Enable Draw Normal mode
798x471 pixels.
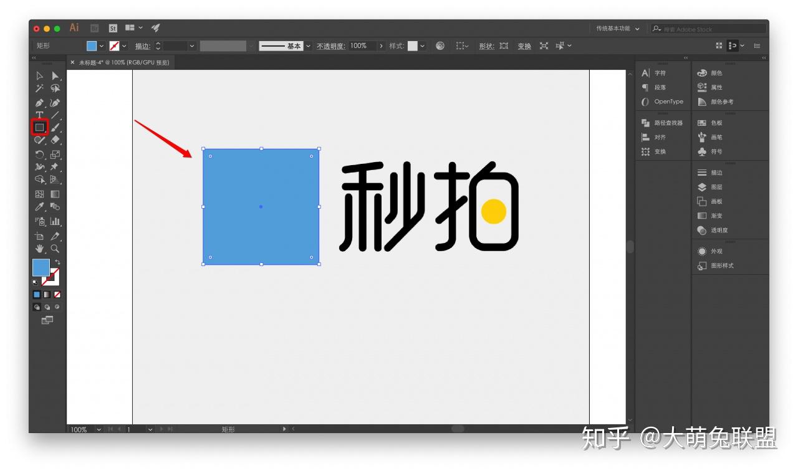pos(37,307)
